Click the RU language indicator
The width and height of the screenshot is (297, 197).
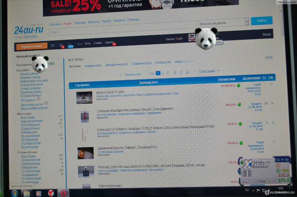247,190
